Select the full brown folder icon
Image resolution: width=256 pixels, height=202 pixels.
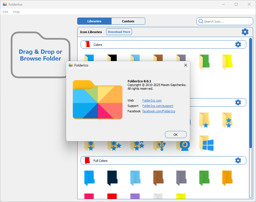tap(158, 178)
